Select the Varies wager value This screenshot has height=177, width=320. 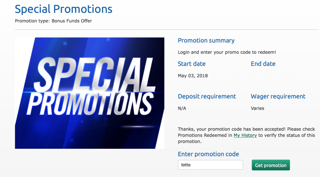pos(257,108)
